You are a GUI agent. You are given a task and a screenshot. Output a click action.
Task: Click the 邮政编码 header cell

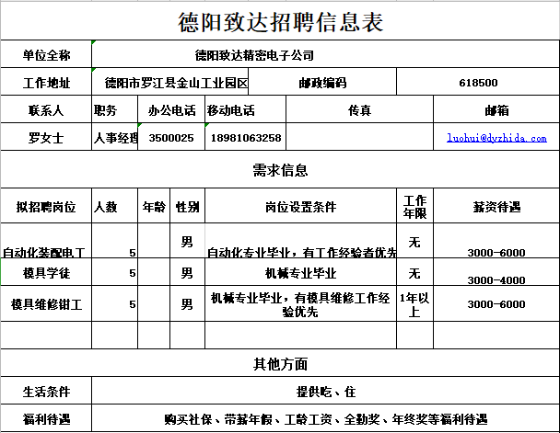click(x=322, y=83)
